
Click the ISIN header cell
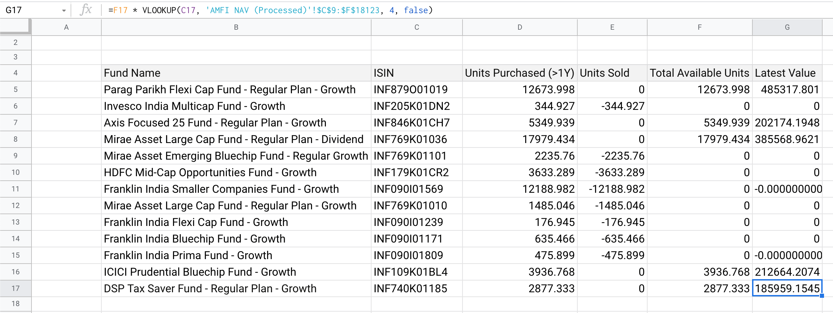417,73
